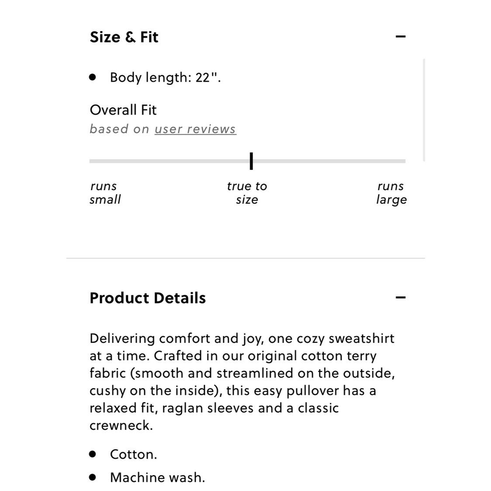Click the 'based on' text before reviews link
This screenshot has width=491, height=491.
tap(119, 129)
